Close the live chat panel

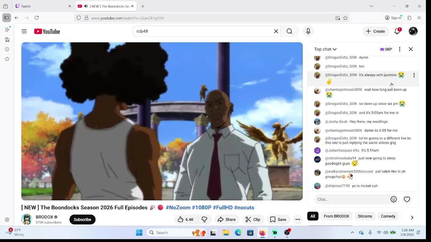[411, 49]
